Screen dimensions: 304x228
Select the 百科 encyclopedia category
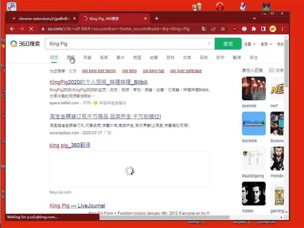(x=170, y=58)
